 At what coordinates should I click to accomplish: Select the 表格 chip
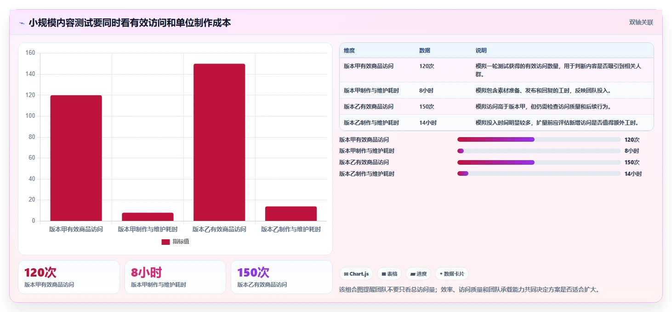tap(389, 274)
